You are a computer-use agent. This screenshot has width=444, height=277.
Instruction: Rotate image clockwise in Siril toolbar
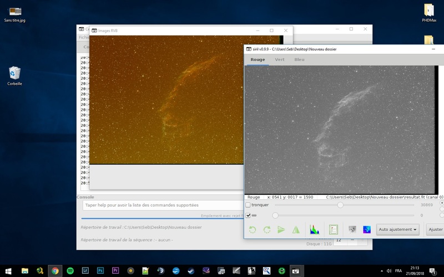tap(267, 229)
